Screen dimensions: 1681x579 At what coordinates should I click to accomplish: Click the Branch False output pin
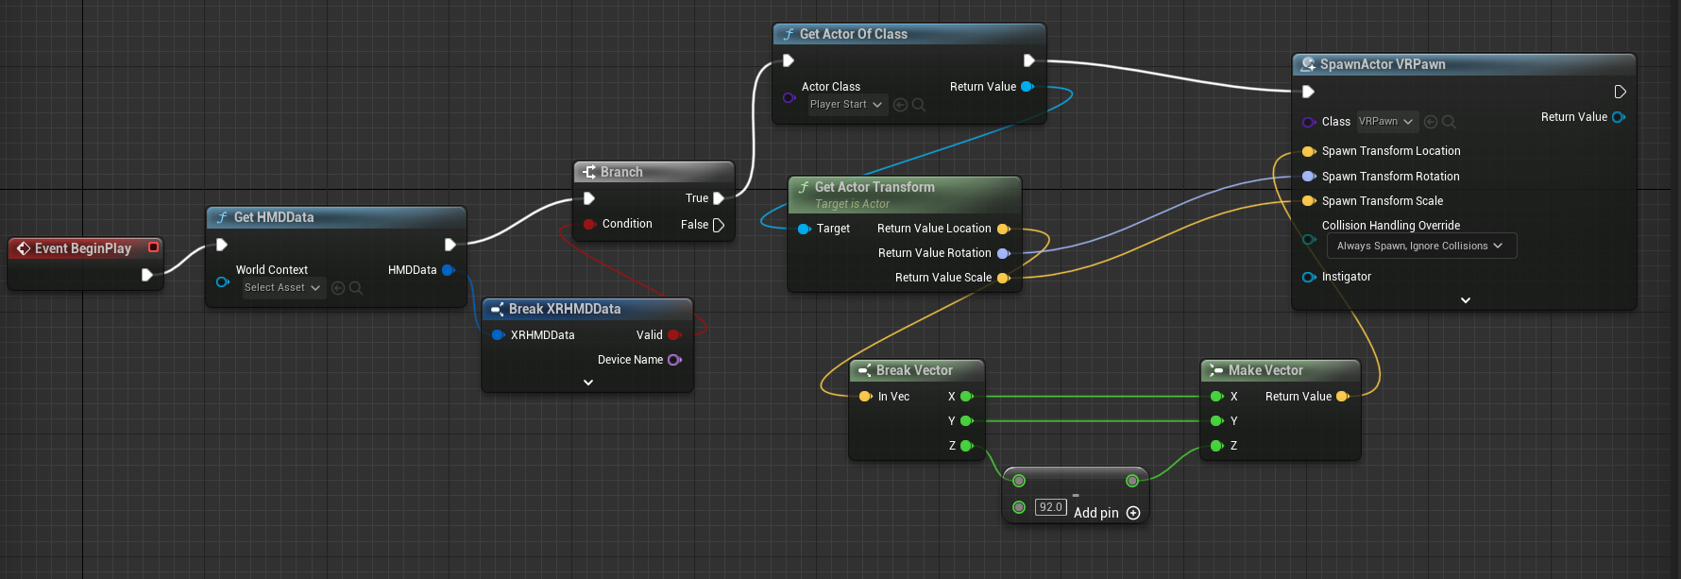[x=719, y=225]
